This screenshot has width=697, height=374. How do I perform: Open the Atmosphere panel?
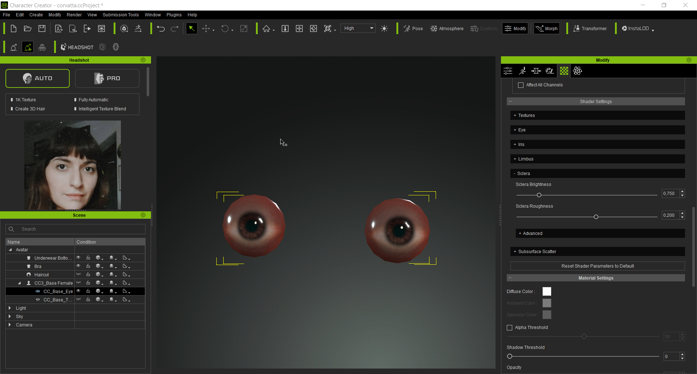point(447,29)
